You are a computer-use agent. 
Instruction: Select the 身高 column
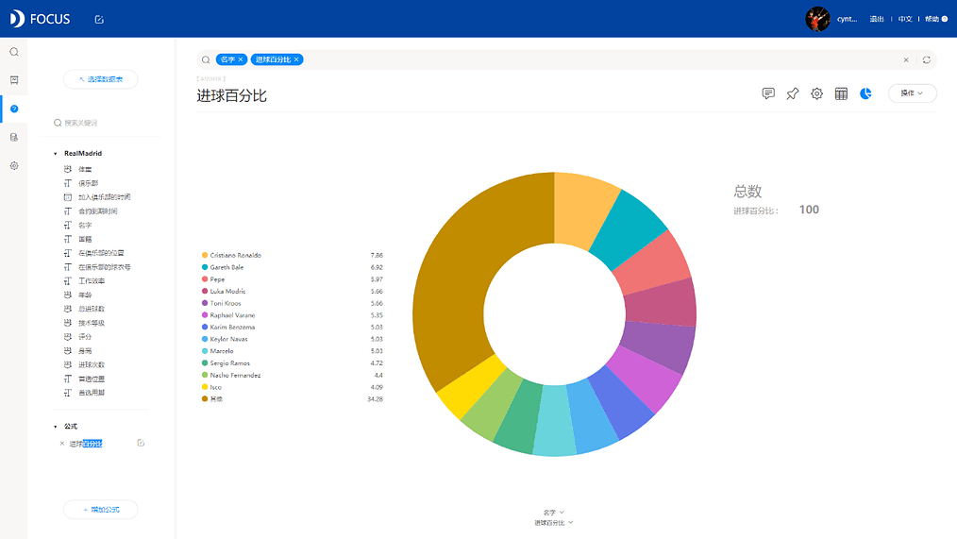[x=85, y=351]
